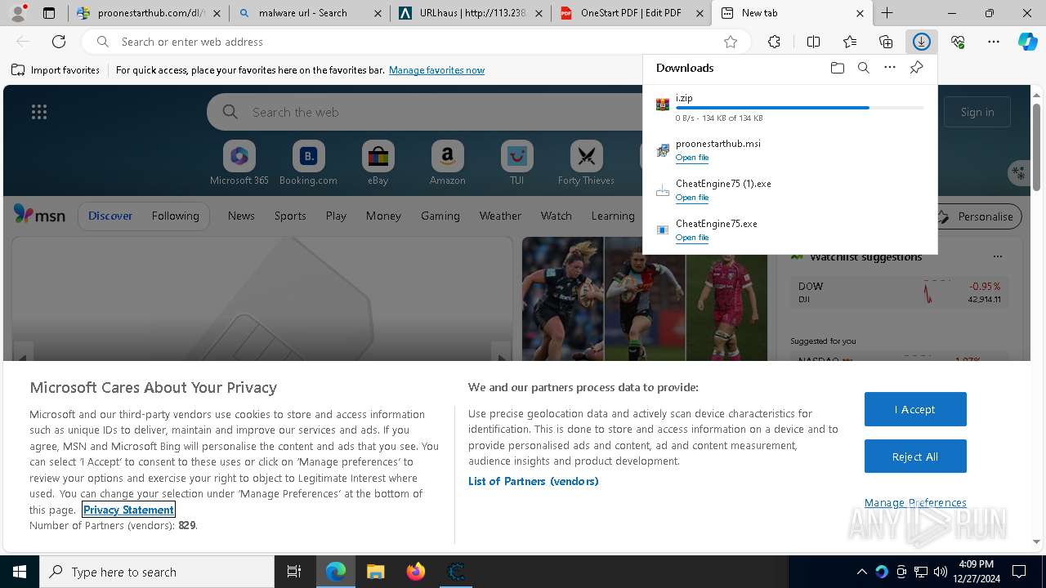This screenshot has height=588, width=1046.
Task: Open Browser essentials heart icon
Action: tap(958, 42)
